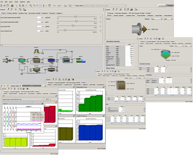Select the Effluent outfall object on flowsheet
This screenshot has width=193, height=155.
tap(81, 60)
